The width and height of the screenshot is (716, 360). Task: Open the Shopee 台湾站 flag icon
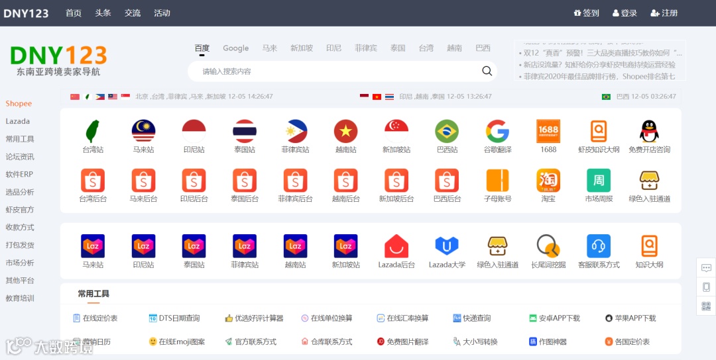coord(93,131)
